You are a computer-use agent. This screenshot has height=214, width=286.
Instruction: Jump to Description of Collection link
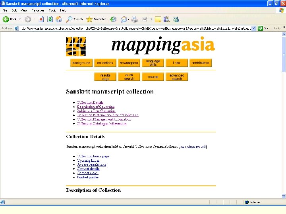96,107
